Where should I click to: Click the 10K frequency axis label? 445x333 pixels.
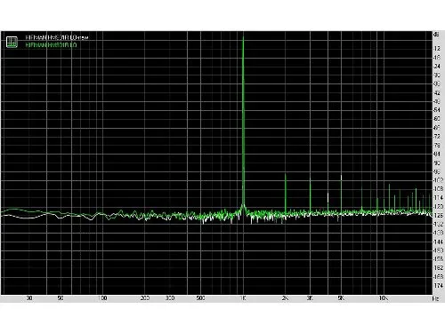[384, 298]
